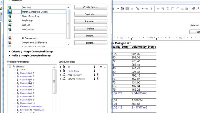The image size is (200, 113).
Task: Select Custom text 1 parameter
Action: (27, 73)
